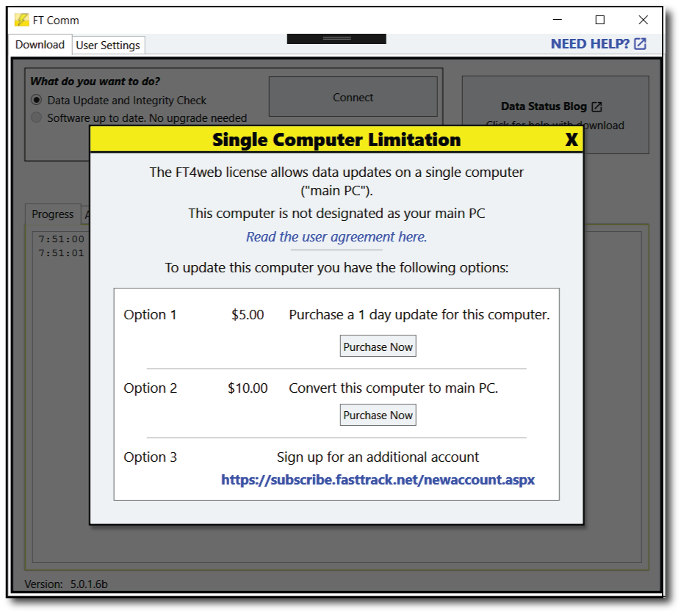Open the NEED HELP? link
Image resolution: width=681 pixels, height=613 pixels.
tap(590, 44)
